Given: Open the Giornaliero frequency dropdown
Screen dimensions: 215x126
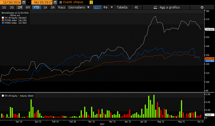Looking at the screenshot, I should 79,7.
